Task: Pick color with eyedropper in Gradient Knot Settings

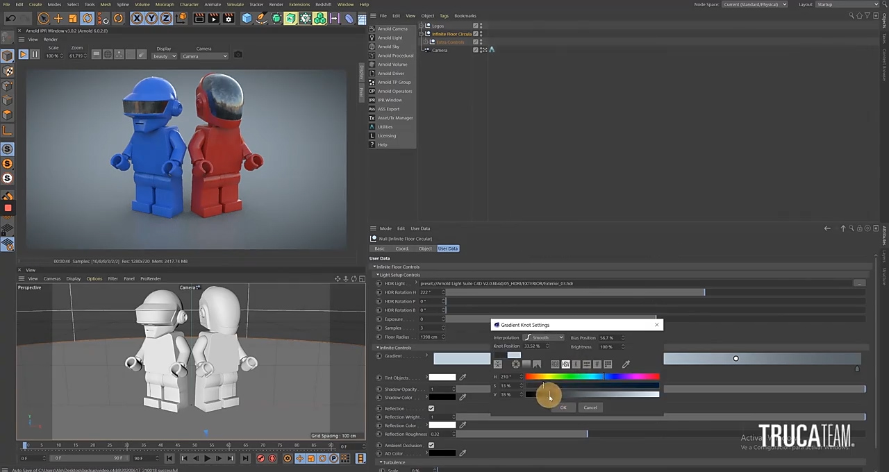Action: coord(626,364)
